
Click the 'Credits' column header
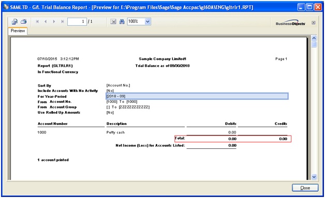[281, 124]
